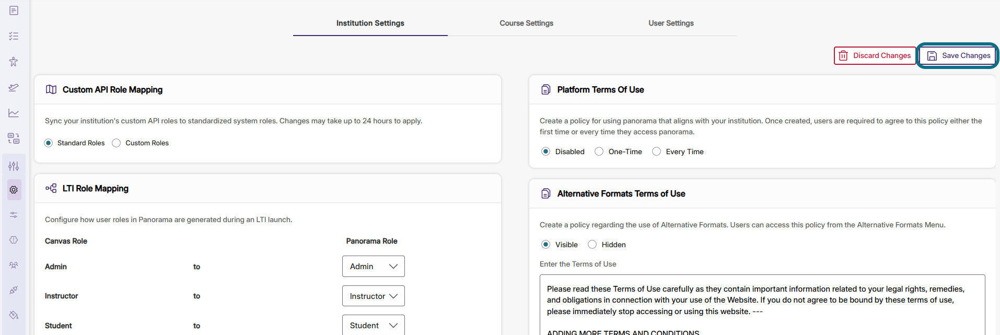Select the gear settings icon in sidebar
Image resolution: width=1000 pixels, height=335 pixels.
click(14, 190)
